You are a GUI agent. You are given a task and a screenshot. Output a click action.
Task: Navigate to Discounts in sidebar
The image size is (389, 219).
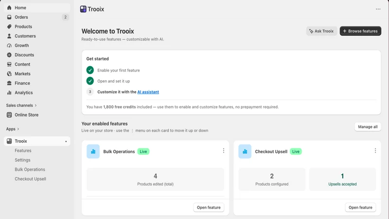(37, 55)
